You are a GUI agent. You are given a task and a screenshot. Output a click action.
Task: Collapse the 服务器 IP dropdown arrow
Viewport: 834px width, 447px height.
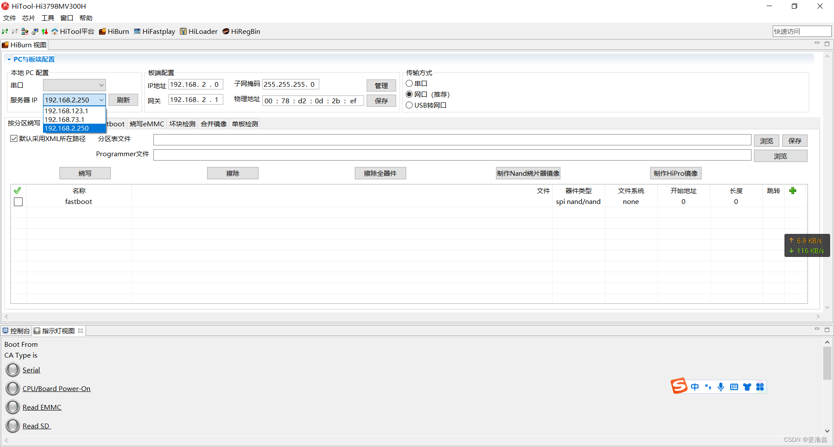pos(101,100)
